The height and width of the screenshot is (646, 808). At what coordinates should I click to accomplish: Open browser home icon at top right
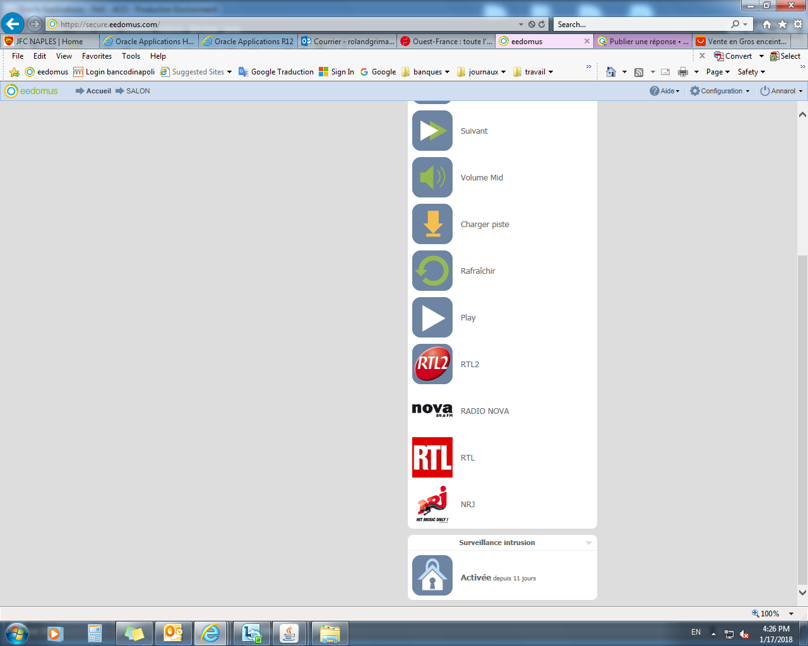click(x=766, y=24)
